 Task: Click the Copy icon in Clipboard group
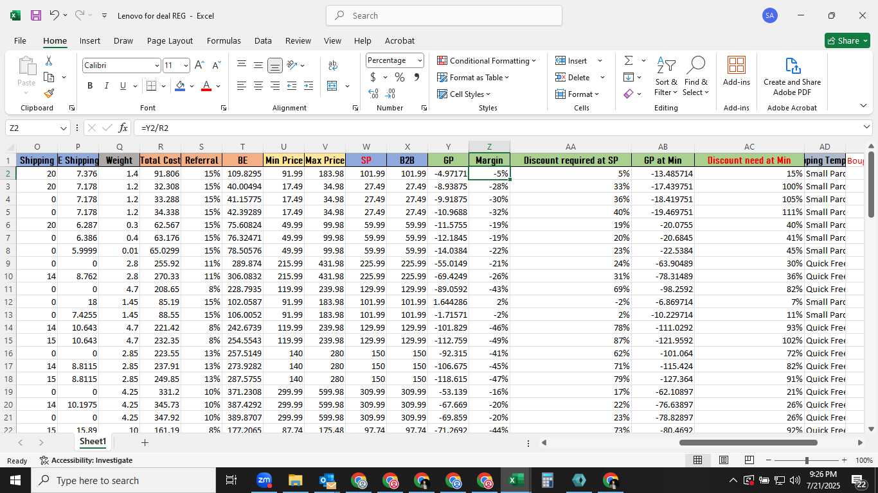pos(49,77)
